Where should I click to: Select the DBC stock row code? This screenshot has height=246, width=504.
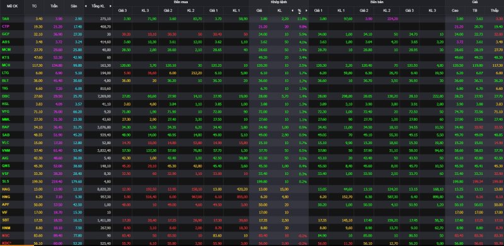pyautogui.click(x=6, y=96)
